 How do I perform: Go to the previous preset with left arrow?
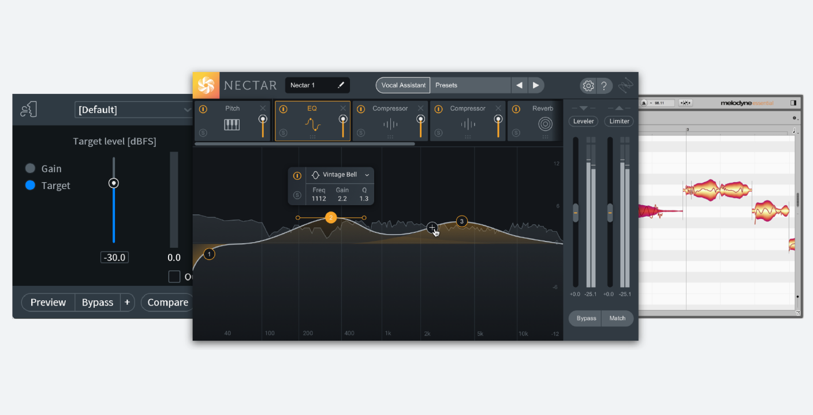coord(519,85)
